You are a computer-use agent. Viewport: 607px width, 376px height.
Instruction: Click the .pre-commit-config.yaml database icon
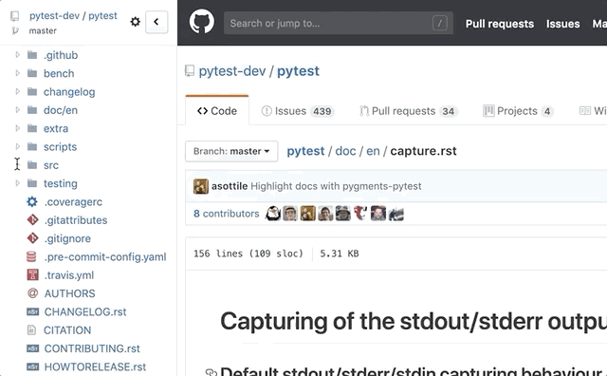point(31,256)
